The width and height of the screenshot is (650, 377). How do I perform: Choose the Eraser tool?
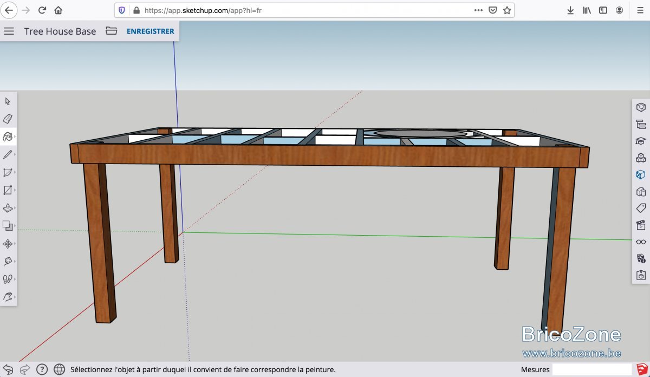(8, 119)
